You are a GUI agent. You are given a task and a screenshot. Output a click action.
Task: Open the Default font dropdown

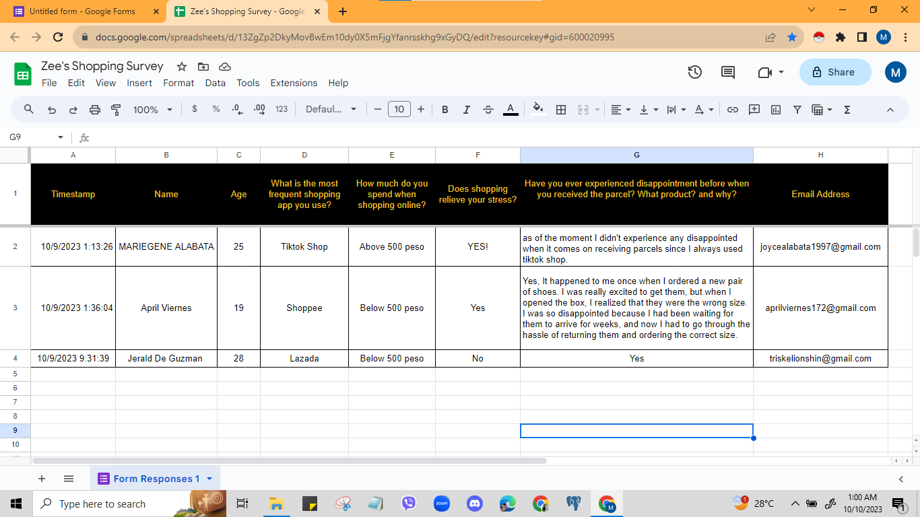331,109
